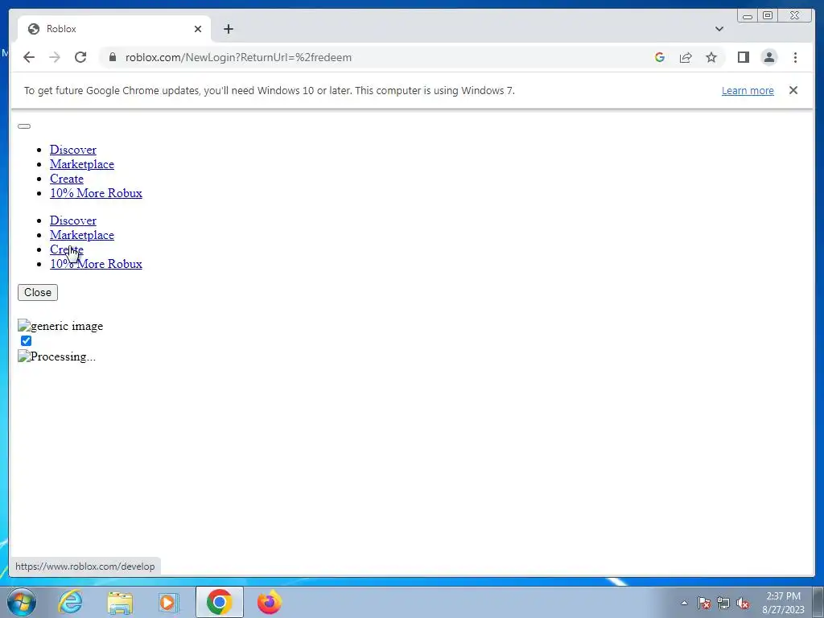The width and height of the screenshot is (824, 618).
Task: Open the Google icon in address bar
Action: [x=660, y=57]
